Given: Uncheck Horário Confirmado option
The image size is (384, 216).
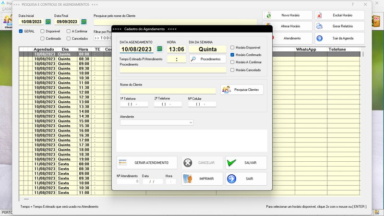Looking at the screenshot, I should click(x=232, y=55).
